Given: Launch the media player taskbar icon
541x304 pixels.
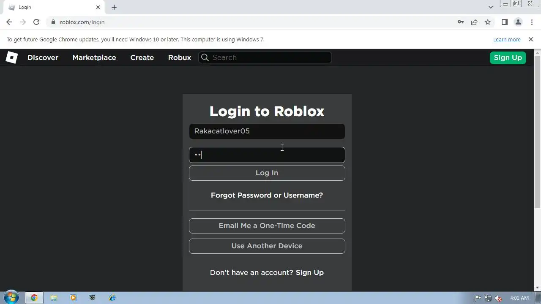Looking at the screenshot, I should pos(73,298).
